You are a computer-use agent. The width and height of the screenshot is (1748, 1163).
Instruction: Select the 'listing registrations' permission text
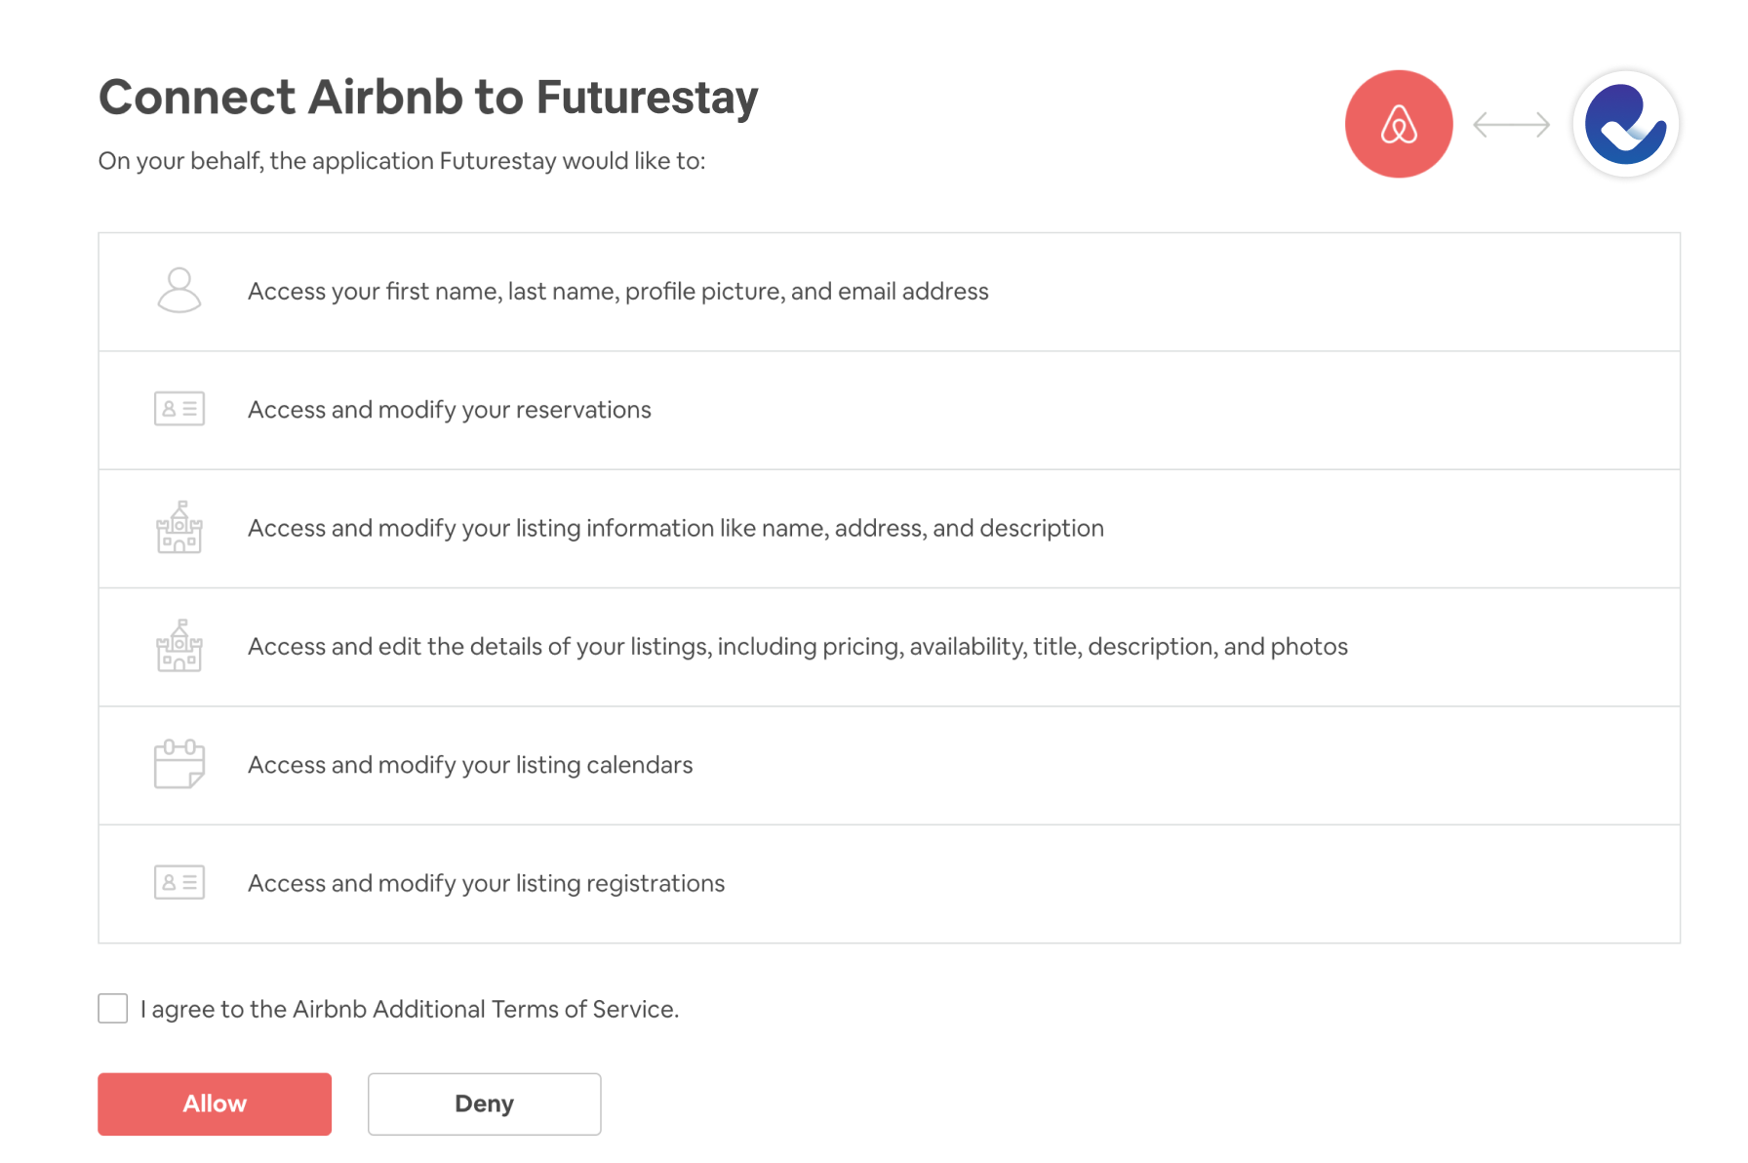pos(486,883)
